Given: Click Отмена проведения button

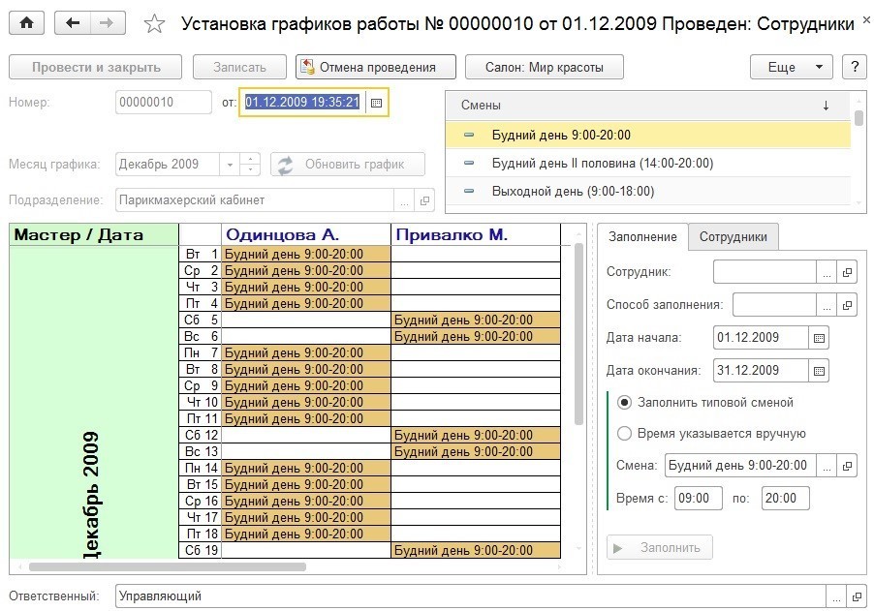Looking at the screenshot, I should (376, 68).
